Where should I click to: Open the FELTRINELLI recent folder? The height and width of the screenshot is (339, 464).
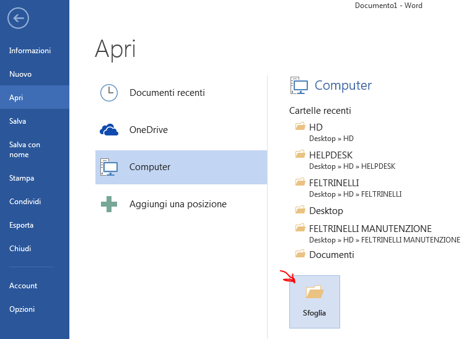[349, 188]
